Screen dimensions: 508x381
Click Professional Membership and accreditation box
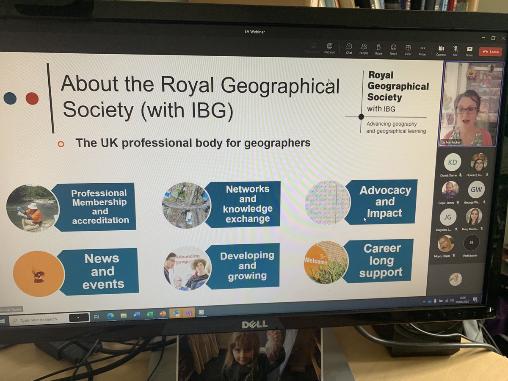coord(94,207)
